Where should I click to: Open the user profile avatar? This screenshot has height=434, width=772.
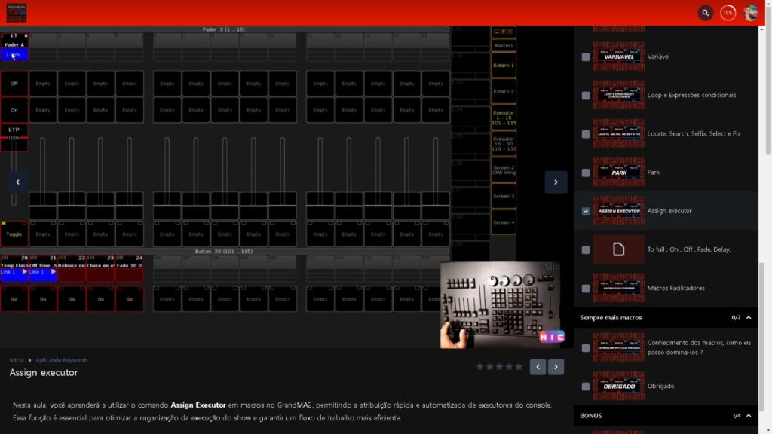pos(751,13)
